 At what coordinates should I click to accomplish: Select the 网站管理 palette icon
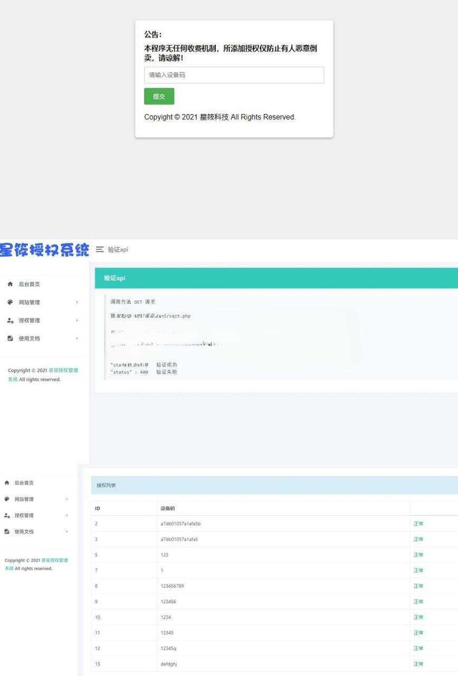[9, 302]
